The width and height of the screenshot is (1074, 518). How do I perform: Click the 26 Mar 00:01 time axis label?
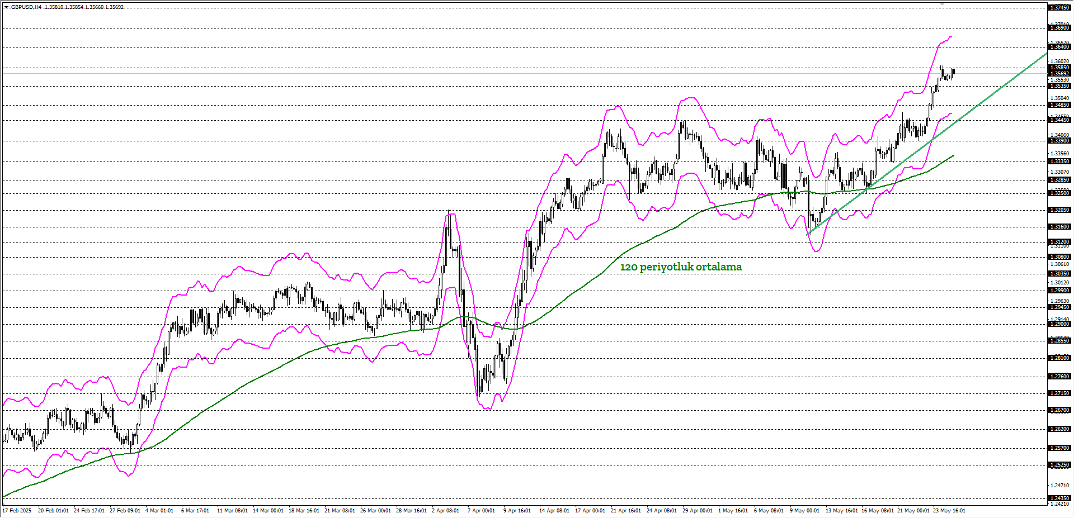[x=376, y=511]
